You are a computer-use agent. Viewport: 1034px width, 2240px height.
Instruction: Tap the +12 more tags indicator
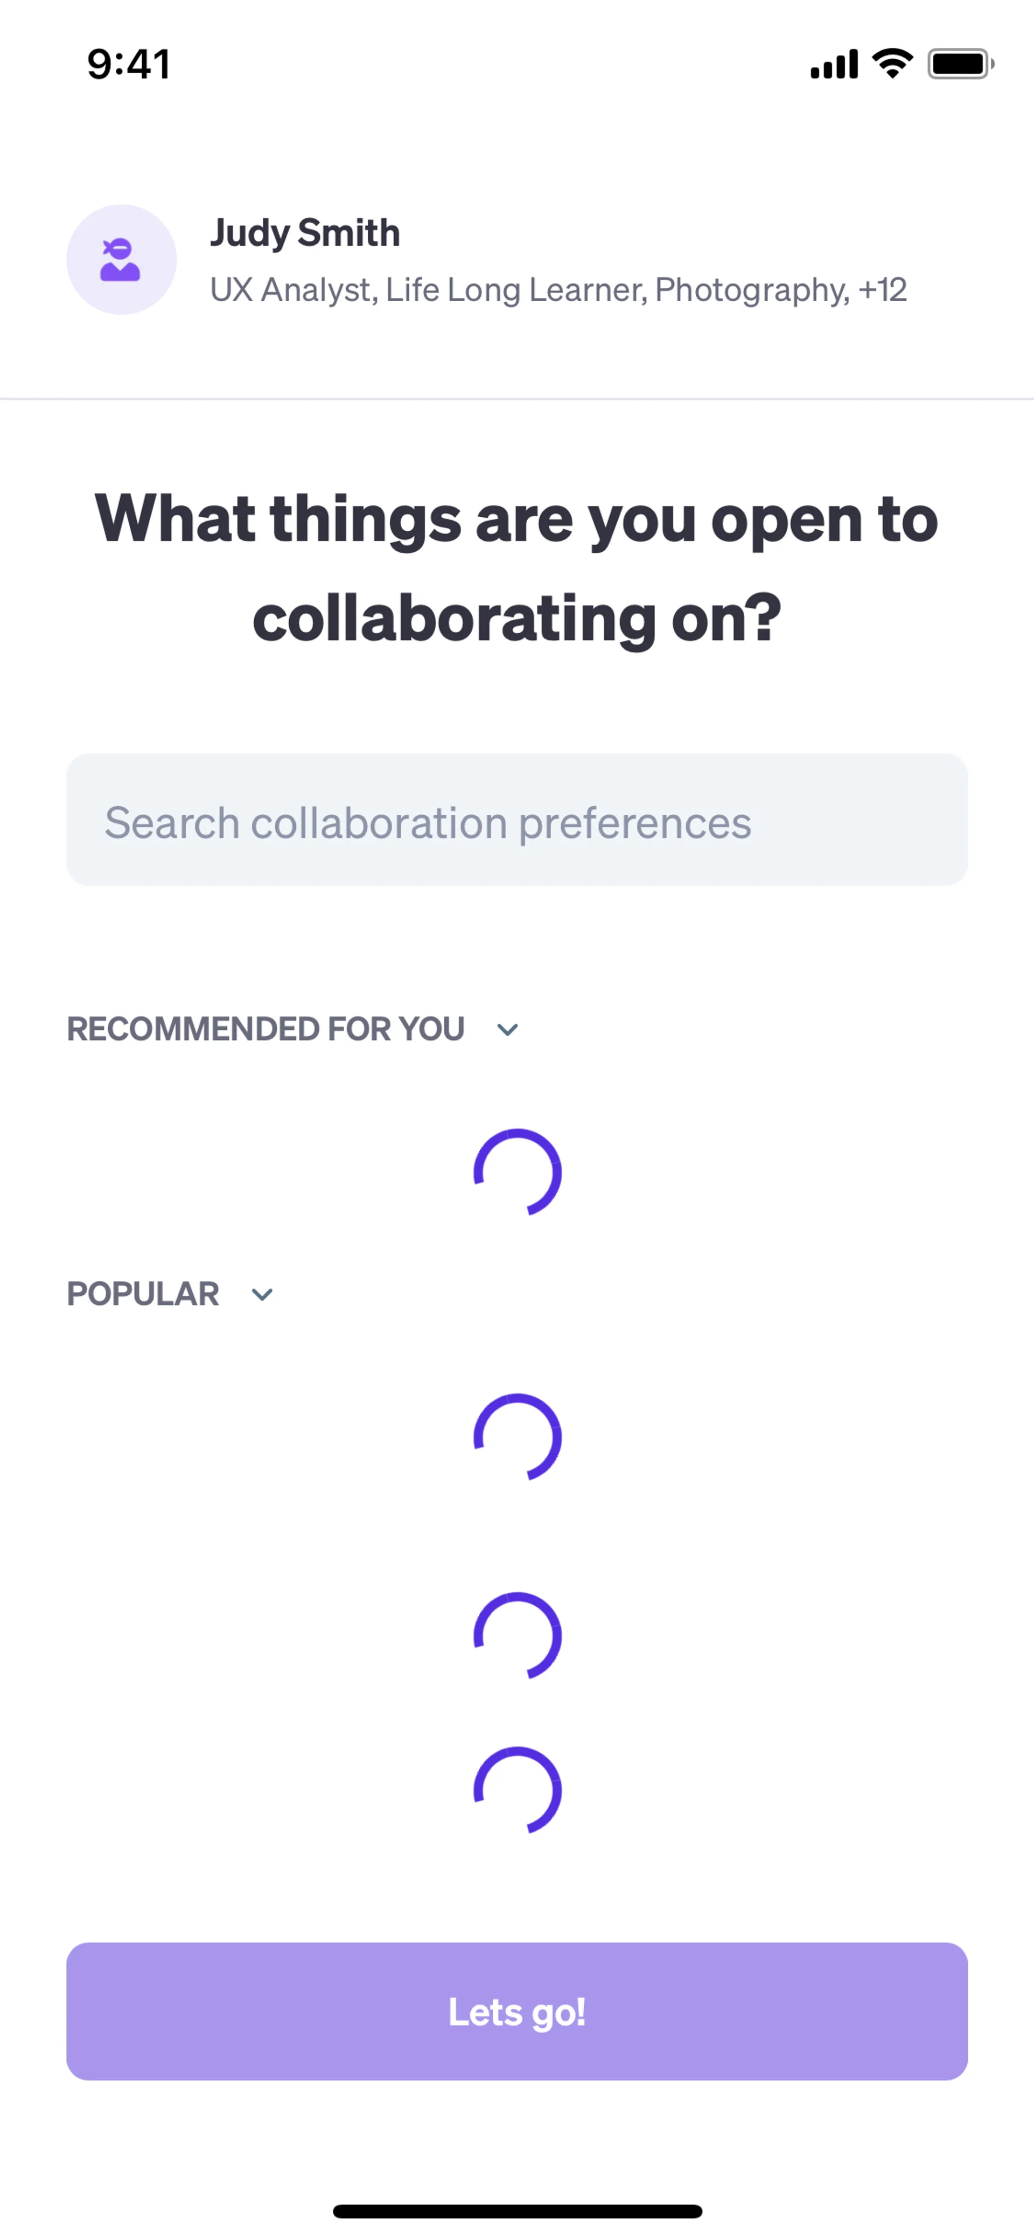tap(882, 289)
